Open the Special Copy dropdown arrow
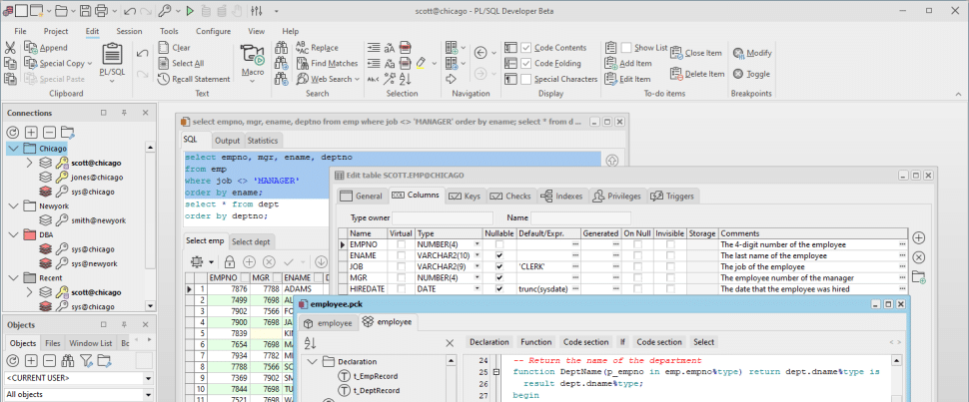This screenshot has height=402, width=969. [90, 64]
